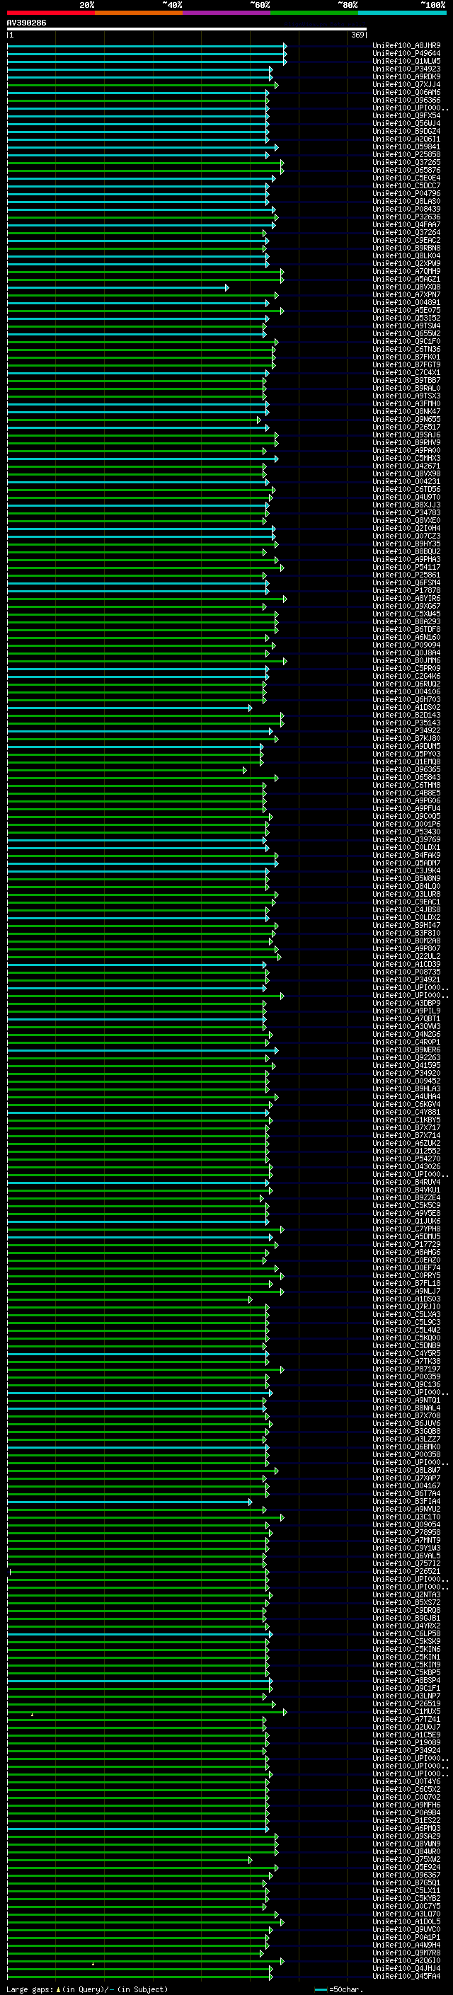Select the UniRef100_Q001P6 label

click(406, 824)
